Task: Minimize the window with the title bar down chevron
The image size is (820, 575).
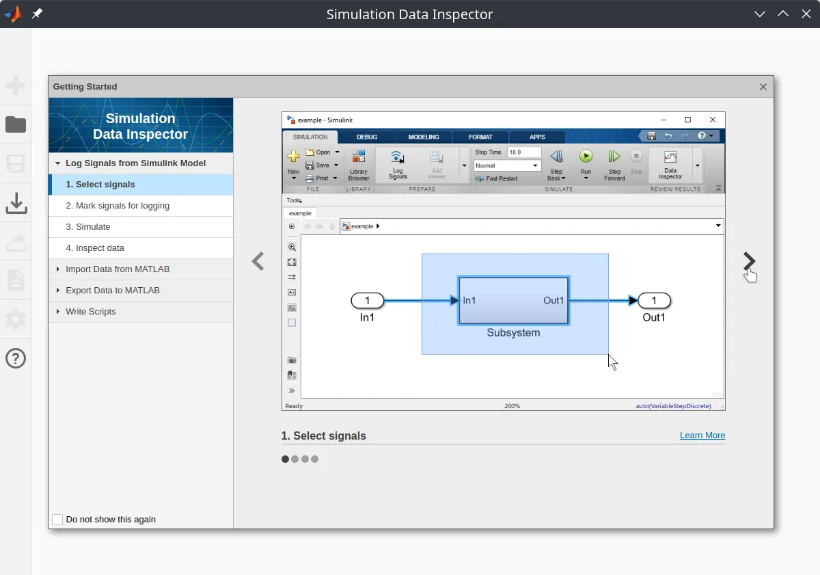Action: pyautogui.click(x=760, y=14)
